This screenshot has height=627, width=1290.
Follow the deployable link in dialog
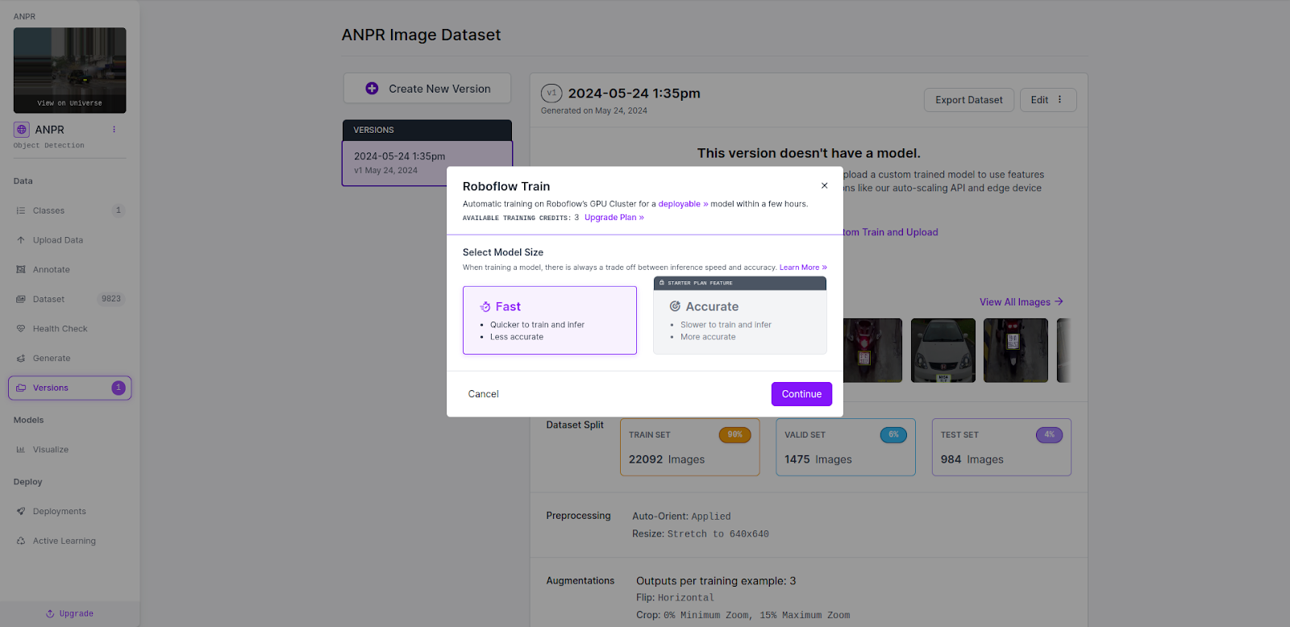683,204
